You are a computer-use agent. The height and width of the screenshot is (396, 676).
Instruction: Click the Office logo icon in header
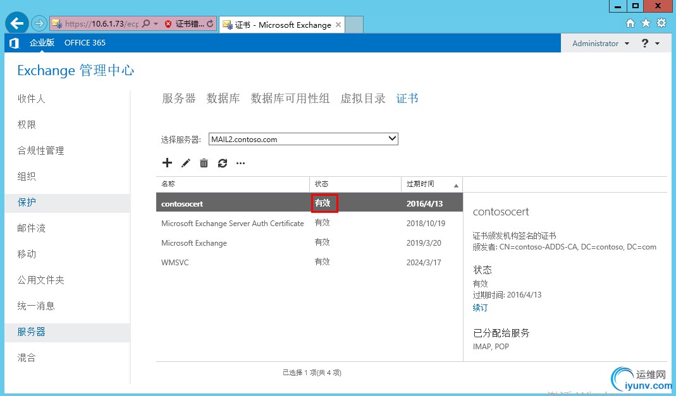coord(14,43)
